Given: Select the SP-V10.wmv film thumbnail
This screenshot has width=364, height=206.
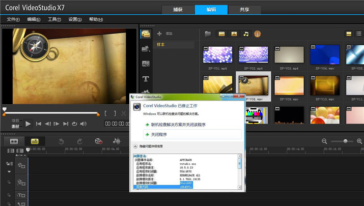Looking at the screenshot, I should [325, 86].
